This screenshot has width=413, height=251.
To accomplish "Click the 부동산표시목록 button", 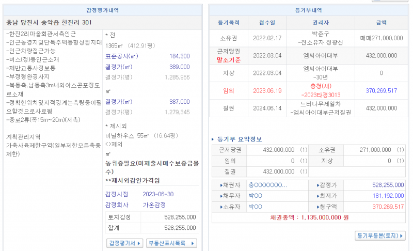I will tap(172, 243).
